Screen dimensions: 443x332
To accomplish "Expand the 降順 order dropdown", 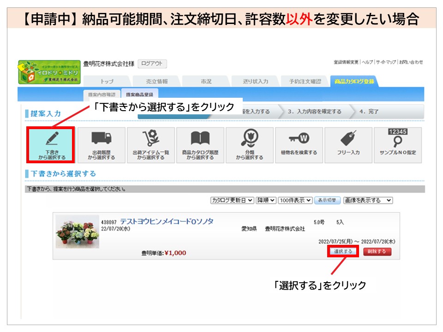I will coord(266,200).
